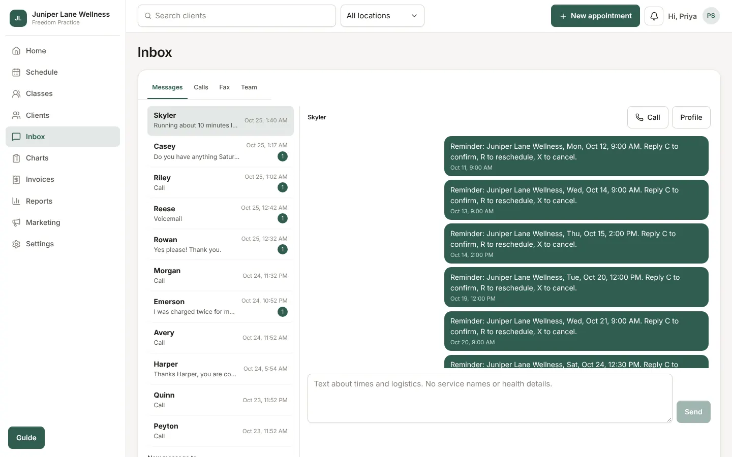Image resolution: width=732 pixels, height=457 pixels.
Task: Click the Charts clipboard icon
Action: tap(16, 158)
